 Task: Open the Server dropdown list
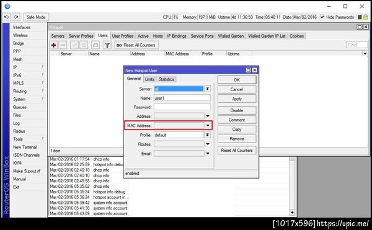click(x=207, y=89)
